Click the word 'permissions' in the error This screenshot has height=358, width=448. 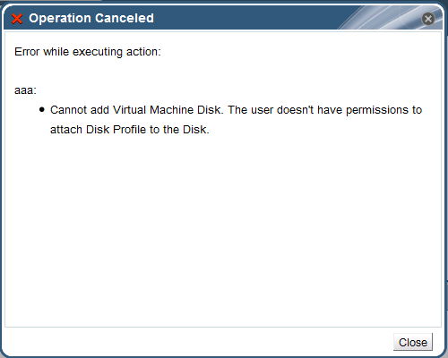click(377, 110)
